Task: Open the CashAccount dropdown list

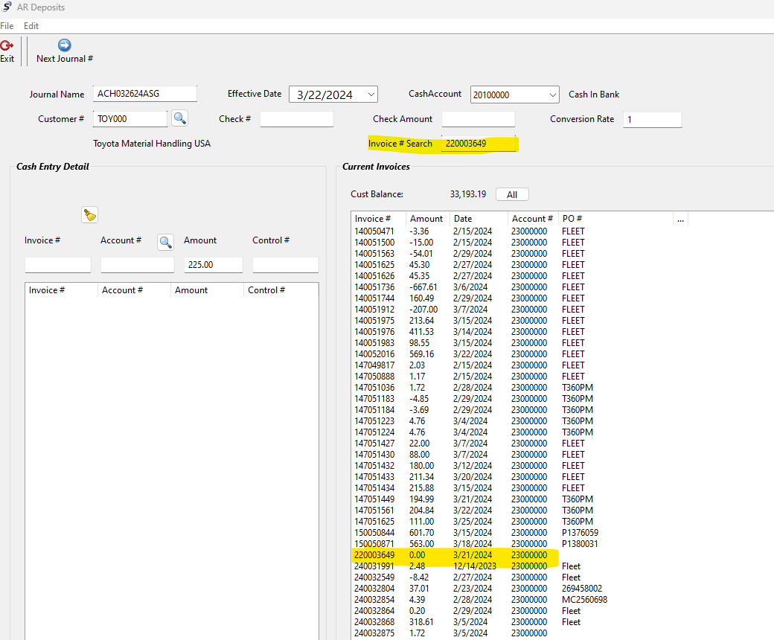Action: 551,95
